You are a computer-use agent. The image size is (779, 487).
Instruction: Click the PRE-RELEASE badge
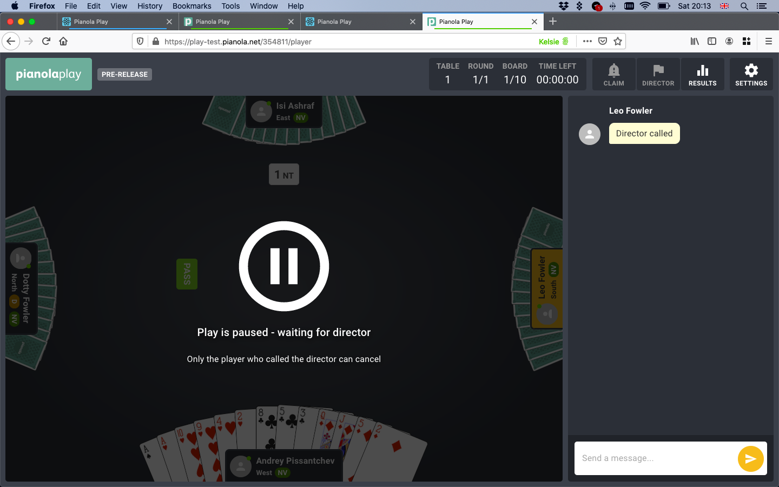124,74
